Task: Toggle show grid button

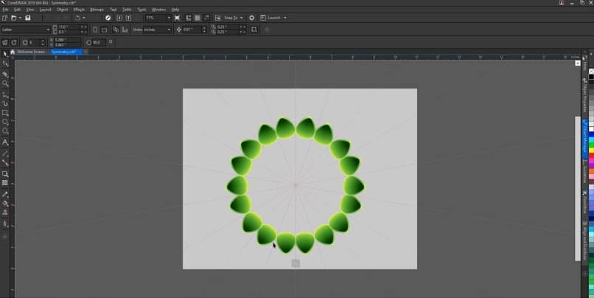Action: tap(198, 18)
